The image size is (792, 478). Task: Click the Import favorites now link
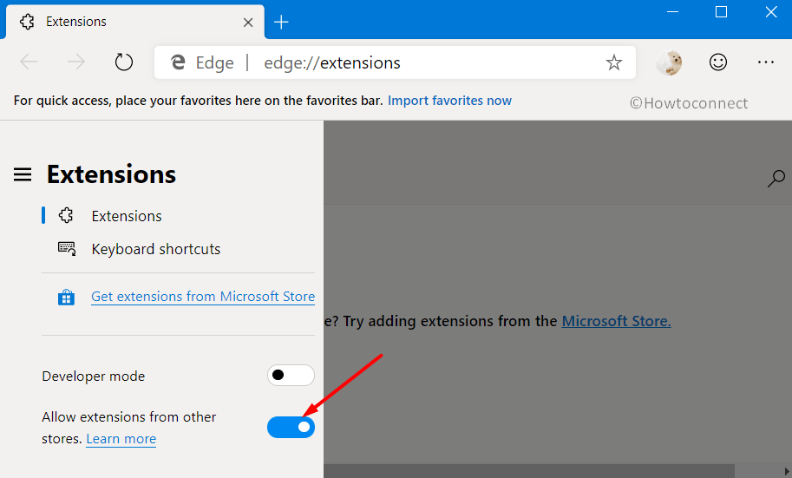[449, 101]
